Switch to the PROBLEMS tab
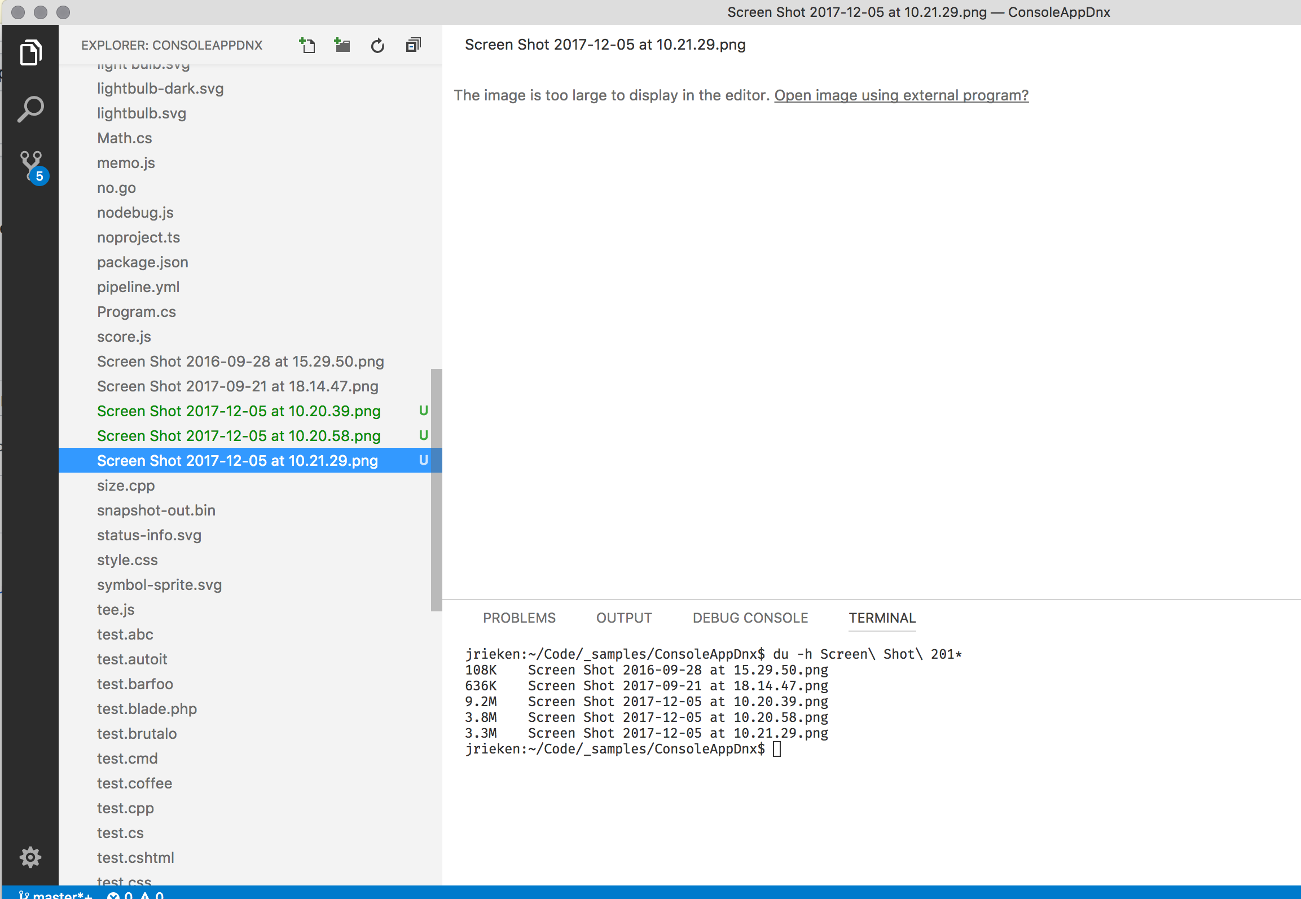Viewport: 1301px width, 899px height. tap(519, 618)
